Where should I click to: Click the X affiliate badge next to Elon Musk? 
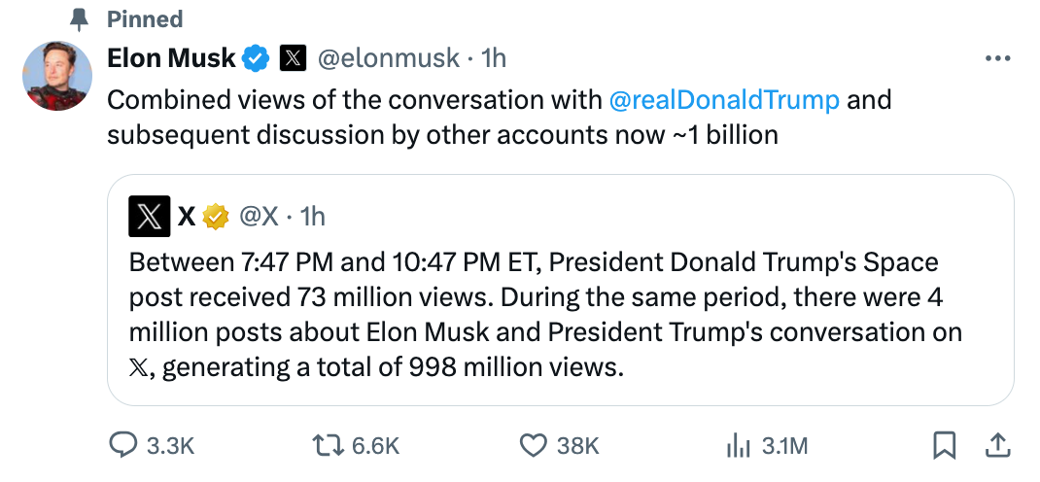tap(293, 58)
